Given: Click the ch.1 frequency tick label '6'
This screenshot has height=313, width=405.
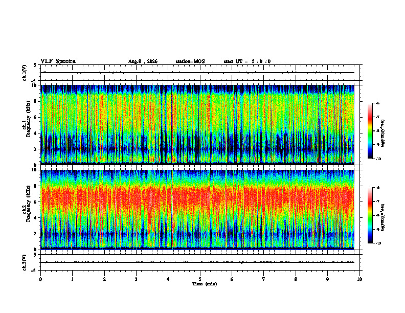Looking at the screenshot, I should (x=36, y=117).
